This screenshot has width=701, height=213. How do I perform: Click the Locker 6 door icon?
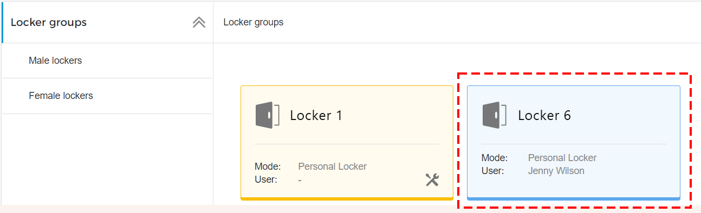pos(494,115)
